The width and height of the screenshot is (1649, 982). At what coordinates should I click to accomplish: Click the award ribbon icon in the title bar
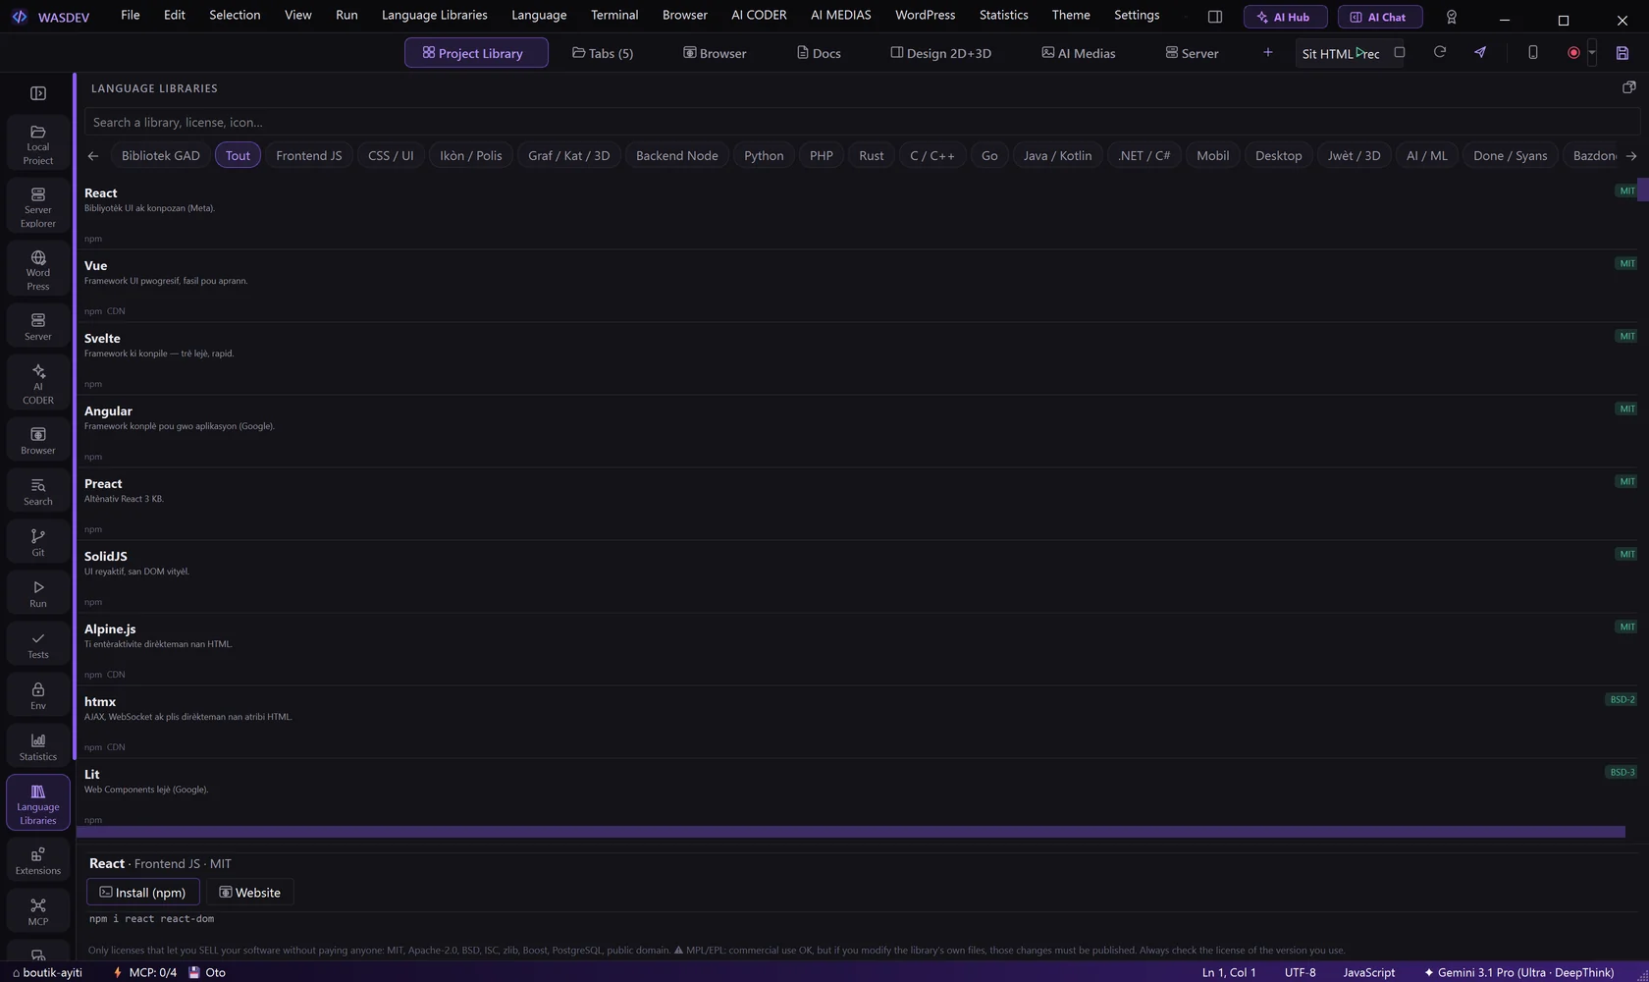click(1452, 17)
